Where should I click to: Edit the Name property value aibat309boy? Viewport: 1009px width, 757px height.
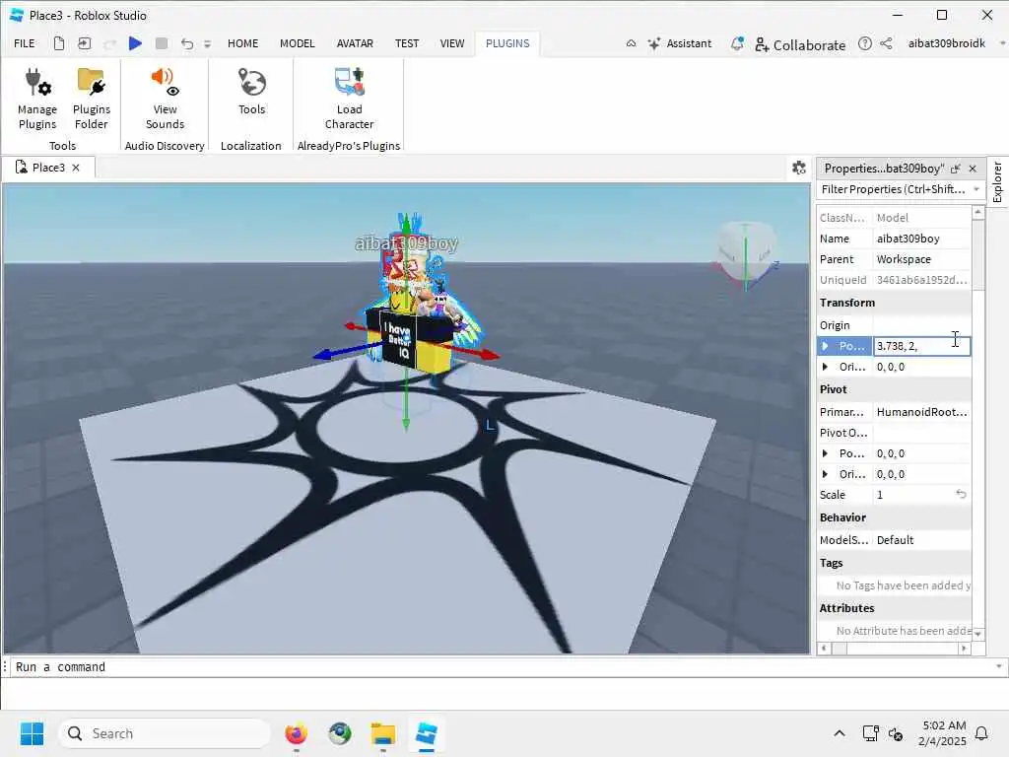tap(921, 239)
